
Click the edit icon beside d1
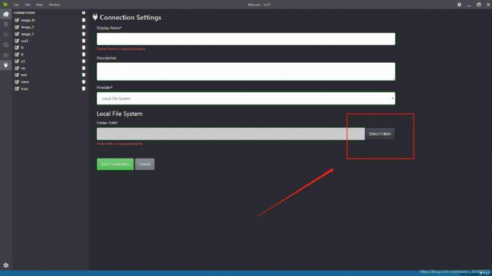[x=17, y=61]
